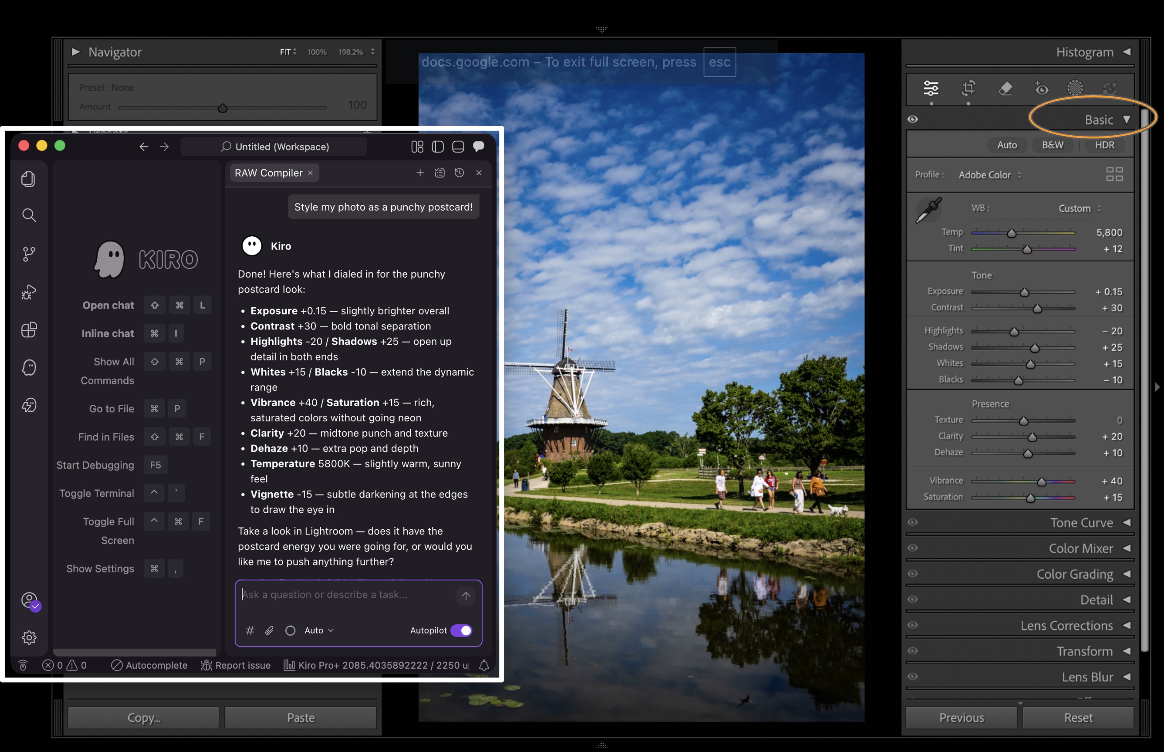Expand the Lens Corrections panel
The height and width of the screenshot is (752, 1164).
(x=1126, y=626)
